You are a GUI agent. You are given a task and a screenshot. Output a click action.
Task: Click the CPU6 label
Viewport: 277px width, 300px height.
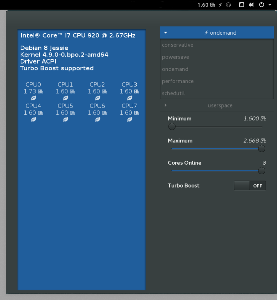97,106
